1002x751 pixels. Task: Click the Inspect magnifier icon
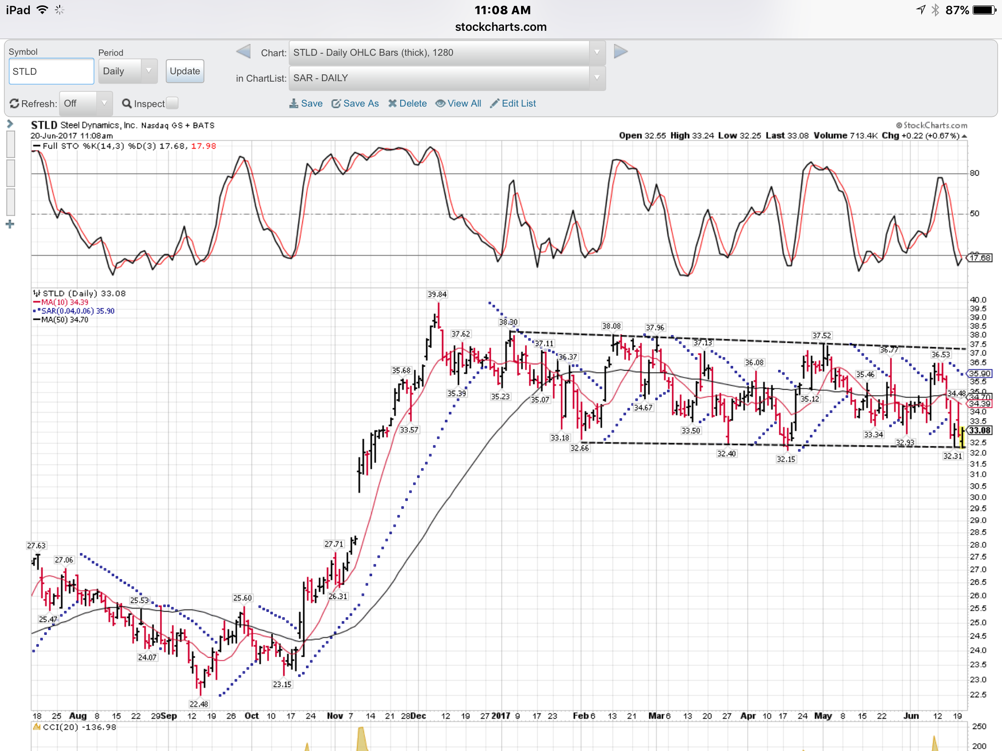[127, 104]
